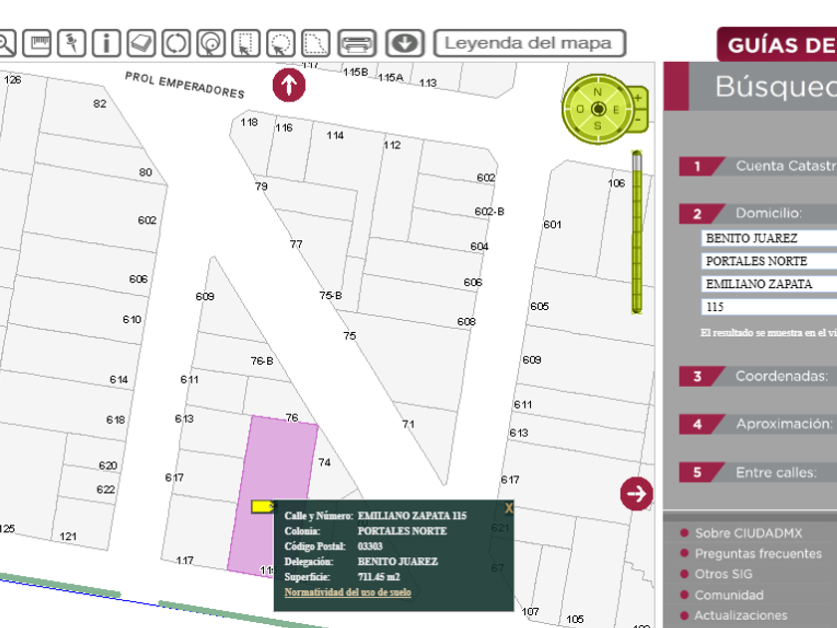Activate the ruler measure tool
Image resolution: width=837 pixels, height=628 pixels.
[x=37, y=43]
